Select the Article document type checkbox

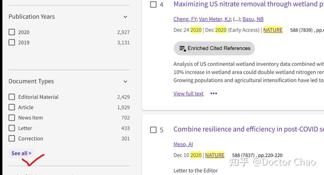[12, 107]
